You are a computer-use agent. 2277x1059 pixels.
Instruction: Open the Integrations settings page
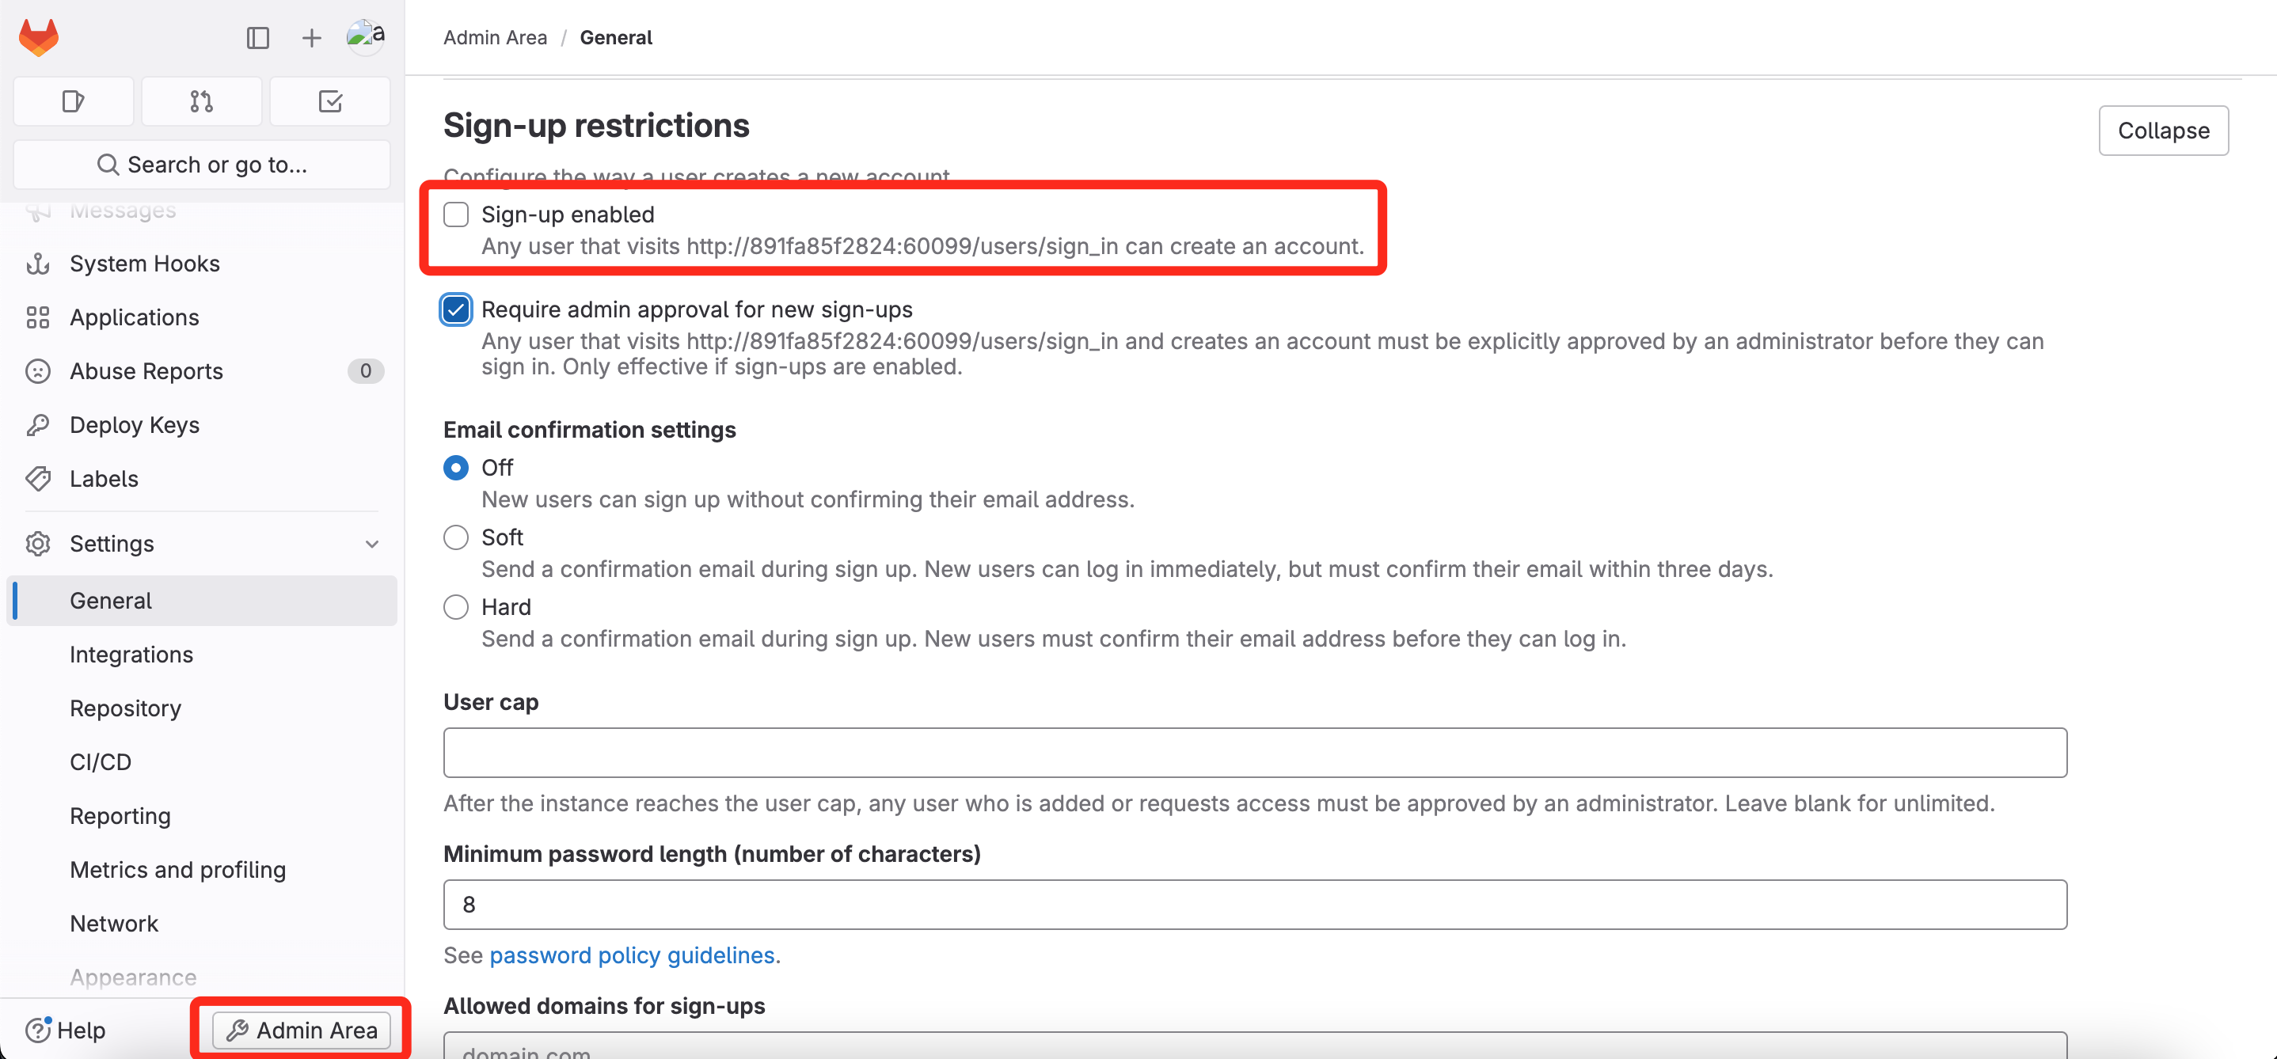coord(131,654)
